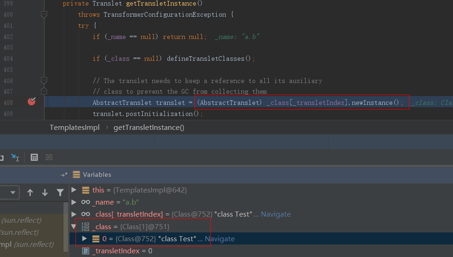453x257 pixels.
Task: Click line number 408 in gutter
Action: 8,103
